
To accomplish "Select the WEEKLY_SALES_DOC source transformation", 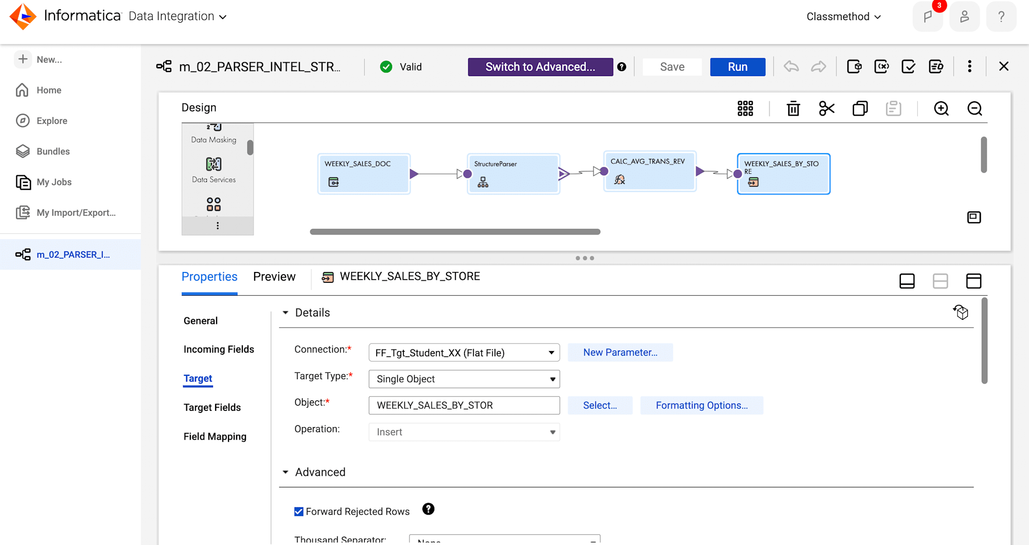I will pos(364,174).
